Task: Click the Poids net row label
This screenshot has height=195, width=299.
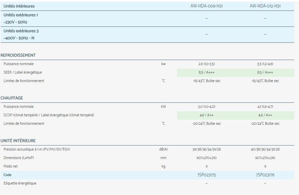Action: click(10, 167)
